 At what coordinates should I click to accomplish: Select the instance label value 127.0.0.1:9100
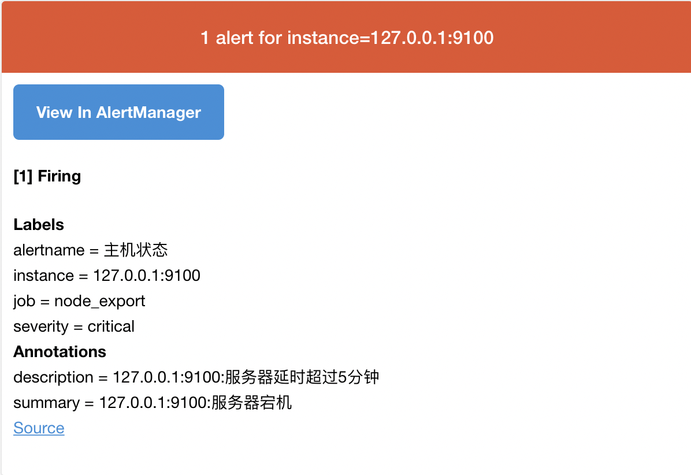coord(147,276)
